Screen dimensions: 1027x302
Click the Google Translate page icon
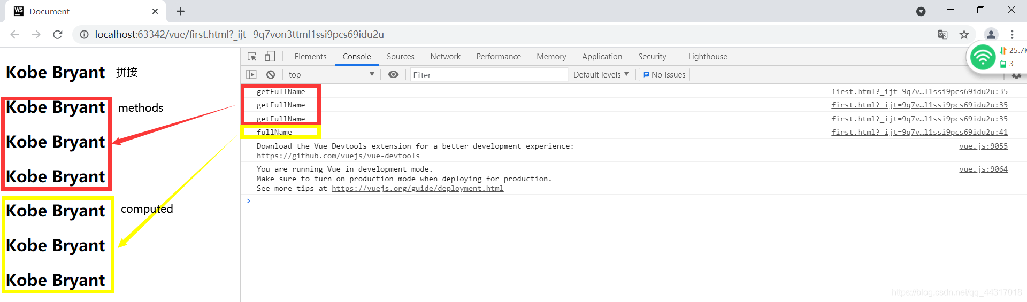942,35
